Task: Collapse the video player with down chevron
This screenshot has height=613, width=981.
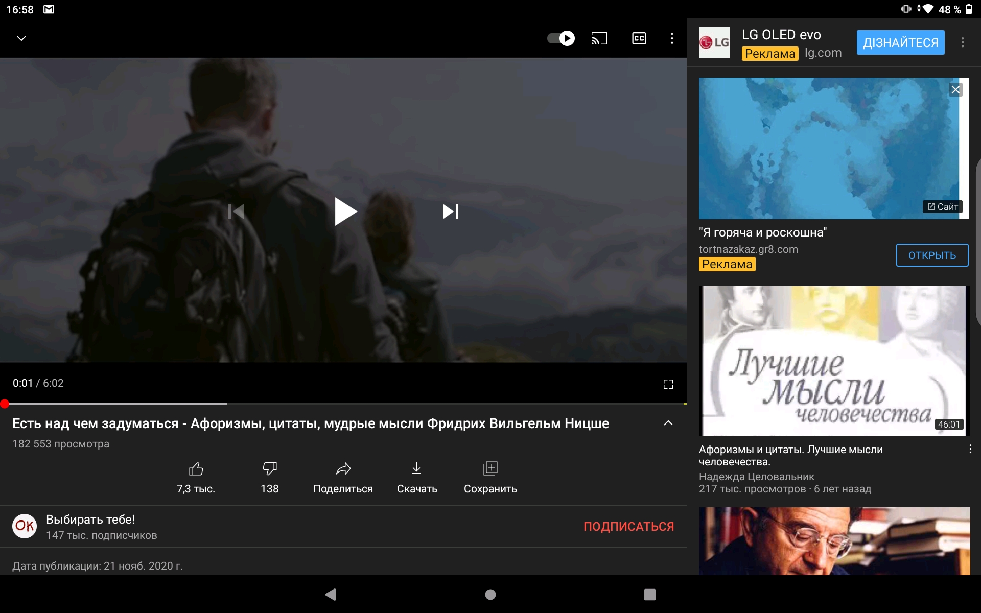Action: point(21,38)
